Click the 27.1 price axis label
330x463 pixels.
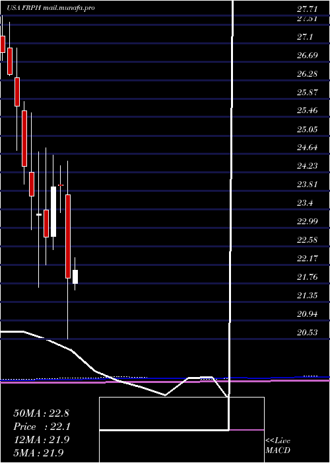pyautogui.click(x=305, y=37)
